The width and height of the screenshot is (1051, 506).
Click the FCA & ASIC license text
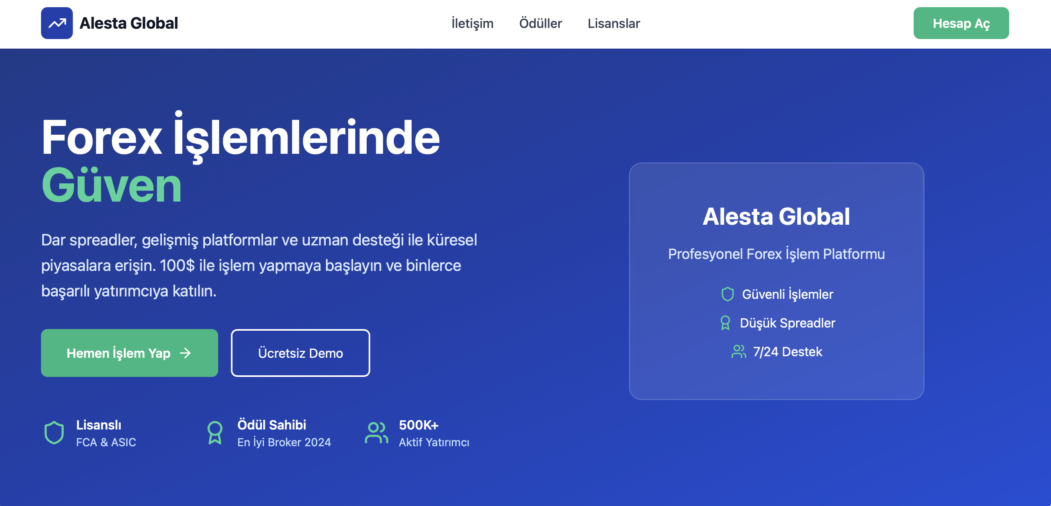(106, 442)
